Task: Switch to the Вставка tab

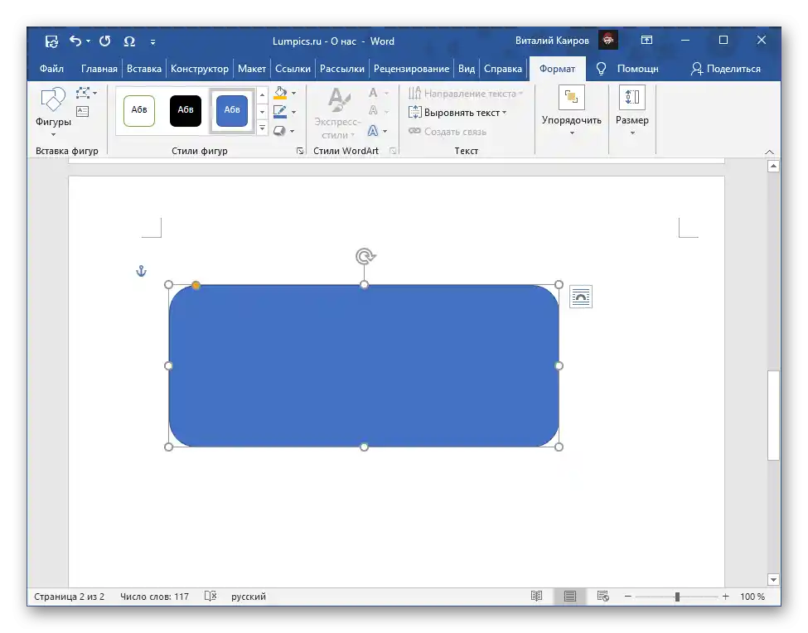Action: coord(143,69)
